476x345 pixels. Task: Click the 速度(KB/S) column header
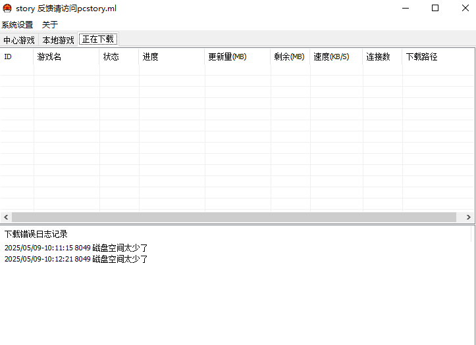336,57
